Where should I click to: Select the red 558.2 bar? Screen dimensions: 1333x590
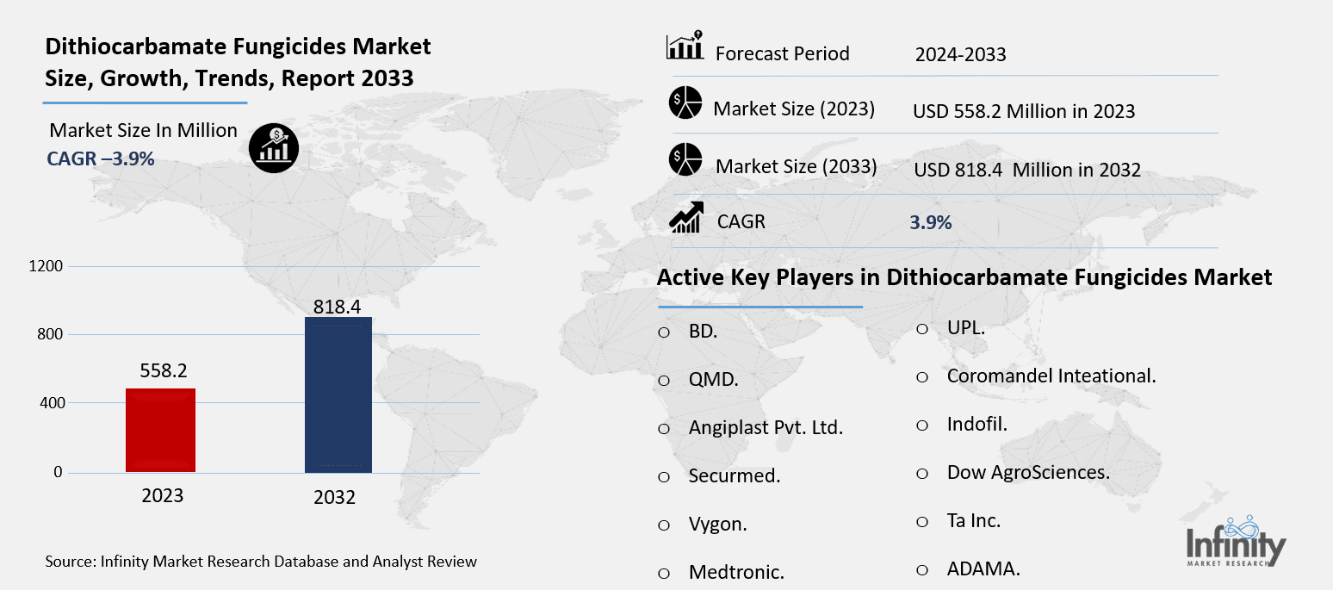[161, 430]
